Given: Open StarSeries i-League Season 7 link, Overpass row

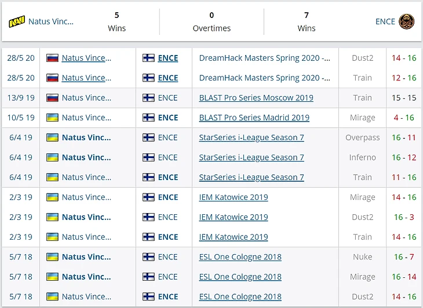Looking at the screenshot, I should tap(251, 137).
